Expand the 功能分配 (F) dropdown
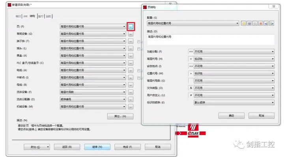284x157 pixels. click(x=234, y=52)
